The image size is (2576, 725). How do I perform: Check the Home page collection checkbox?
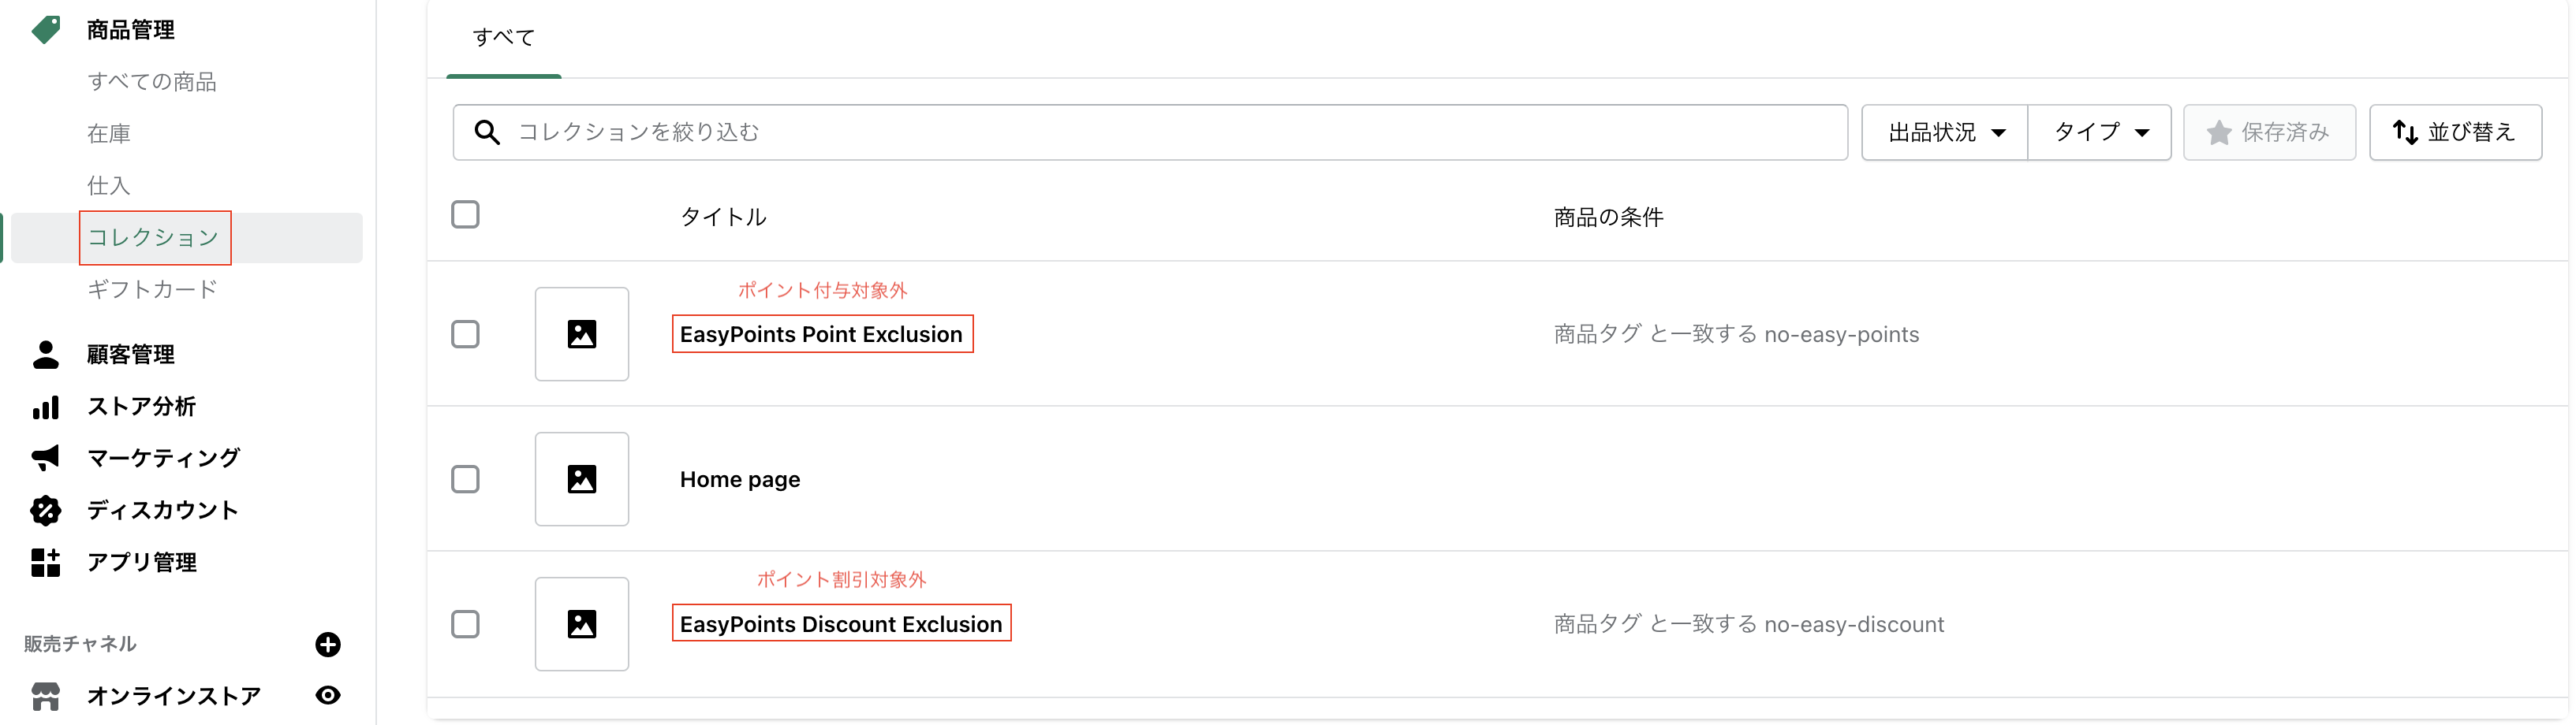click(x=465, y=479)
